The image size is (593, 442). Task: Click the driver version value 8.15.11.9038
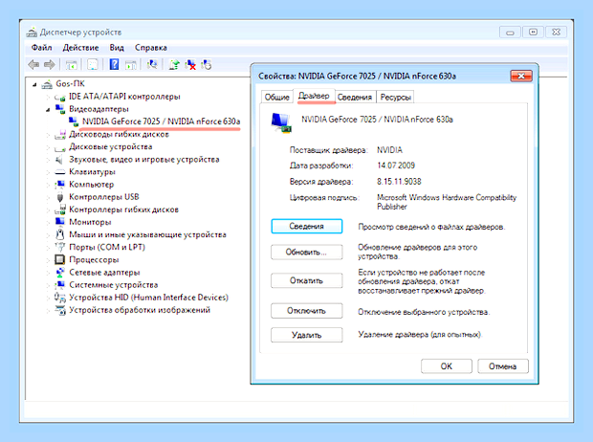tap(399, 182)
